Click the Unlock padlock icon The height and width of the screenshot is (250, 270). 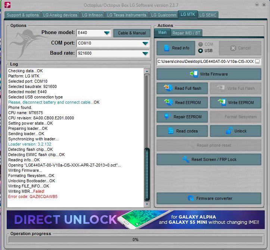pyautogui.click(x=229, y=131)
